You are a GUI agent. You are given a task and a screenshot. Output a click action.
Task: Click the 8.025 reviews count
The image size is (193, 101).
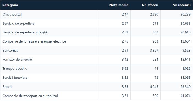click(186, 69)
